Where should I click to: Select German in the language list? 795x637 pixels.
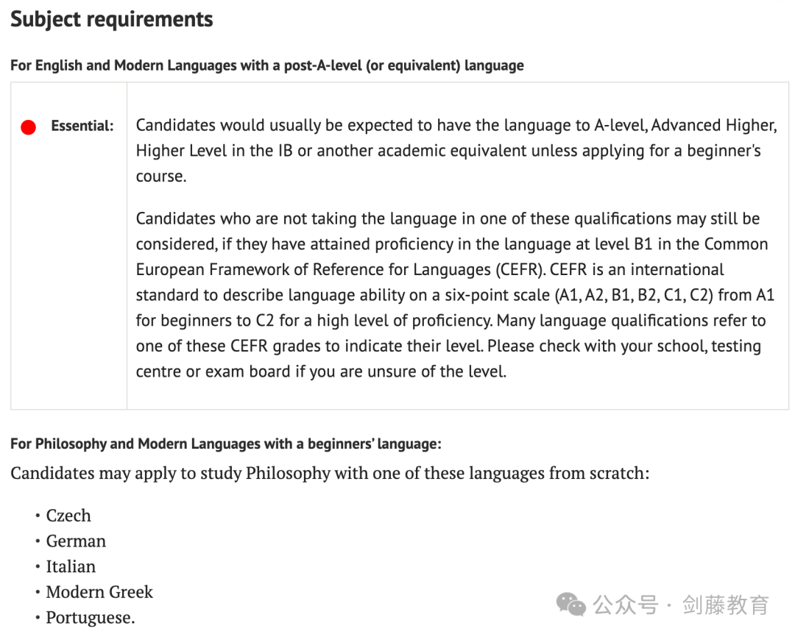(x=76, y=541)
